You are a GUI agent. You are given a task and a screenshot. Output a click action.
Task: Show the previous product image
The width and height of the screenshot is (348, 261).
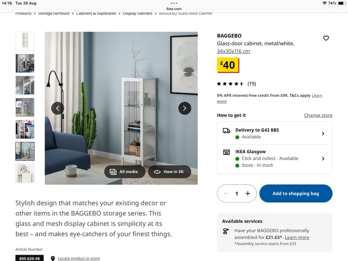pos(58,108)
